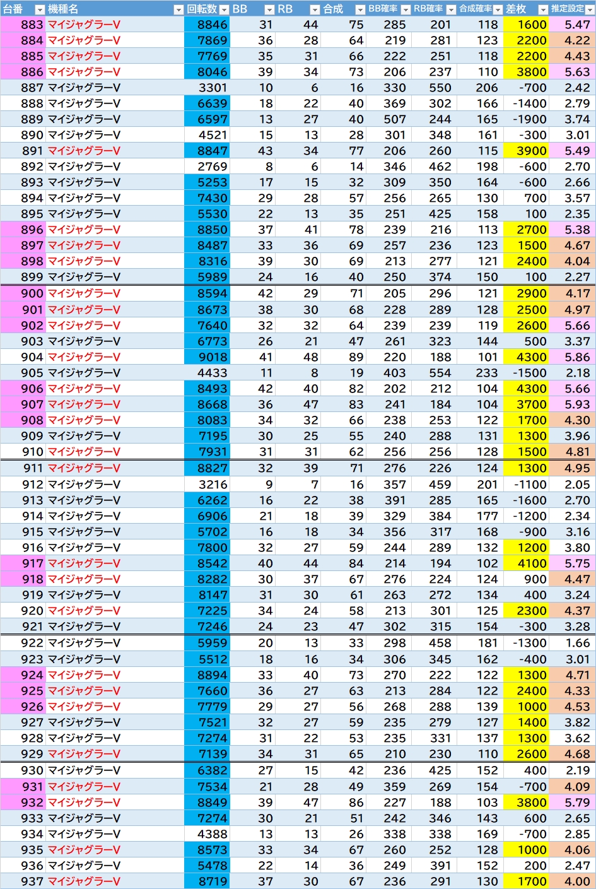
Task: Select the 回転数 cell 8719 in row 937
Action: 207,881
